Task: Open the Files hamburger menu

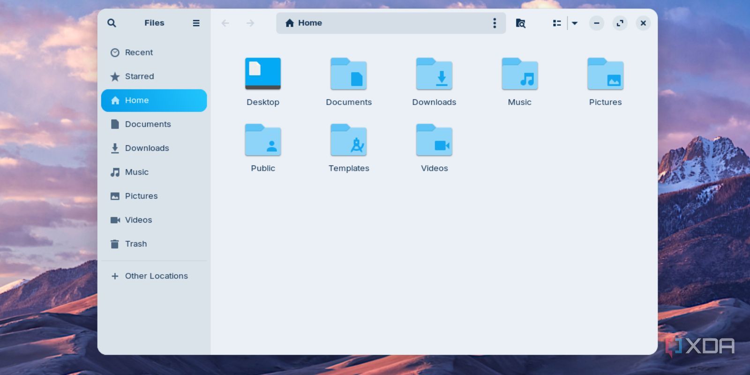Action: pos(196,23)
